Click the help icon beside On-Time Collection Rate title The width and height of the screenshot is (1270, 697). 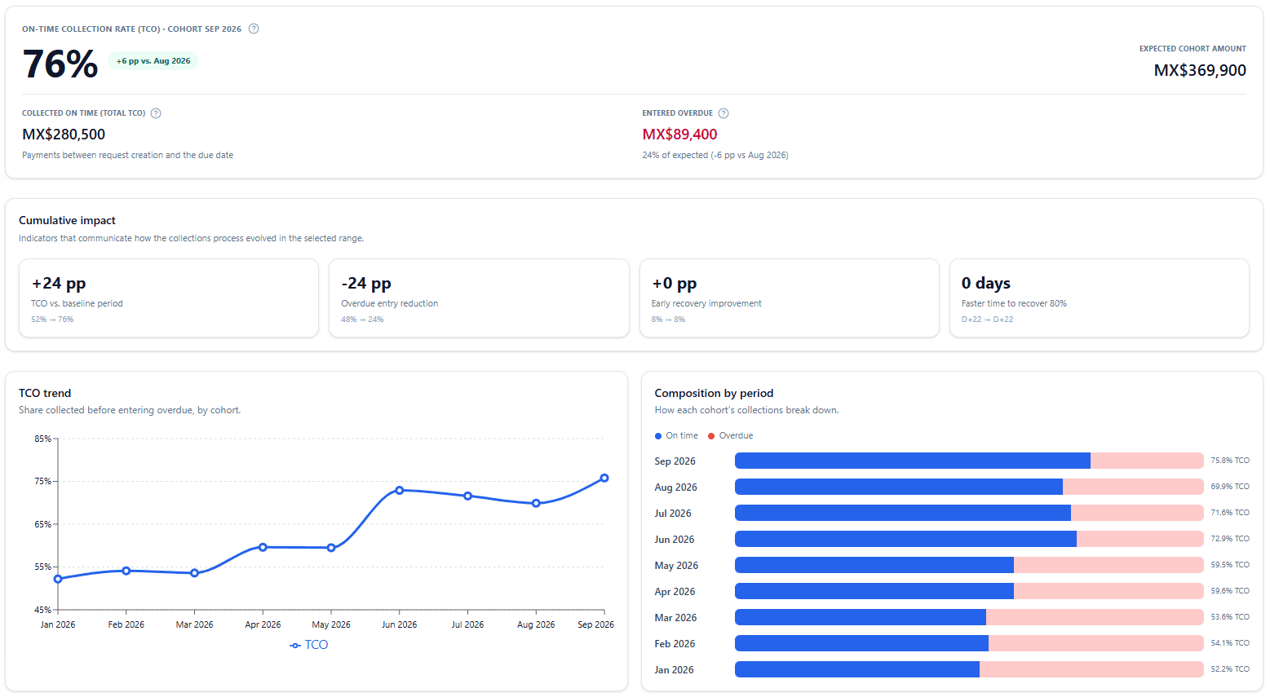point(254,29)
